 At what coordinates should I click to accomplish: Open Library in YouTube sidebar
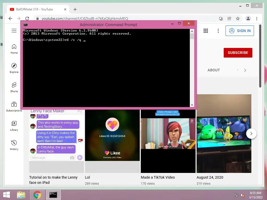click(14, 126)
